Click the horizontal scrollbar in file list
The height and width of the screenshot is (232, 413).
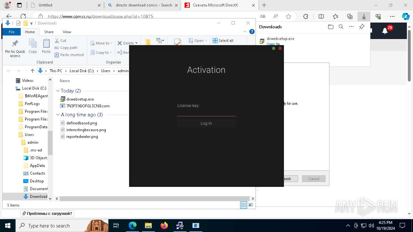click(x=155, y=199)
